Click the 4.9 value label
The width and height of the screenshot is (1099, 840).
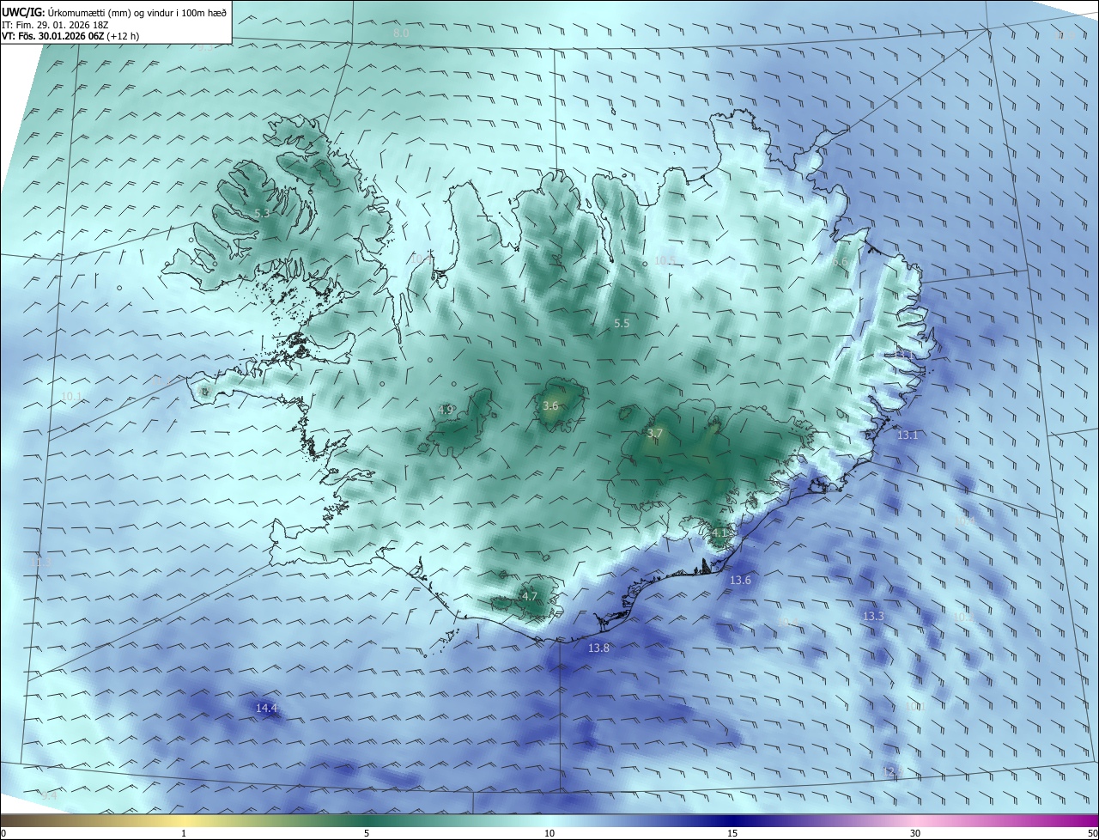(x=446, y=410)
